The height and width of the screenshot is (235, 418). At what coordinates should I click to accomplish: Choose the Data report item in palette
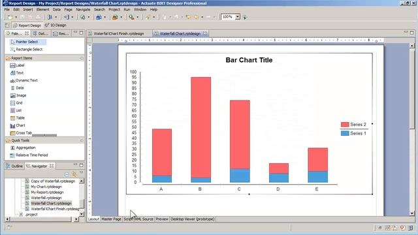17,88
